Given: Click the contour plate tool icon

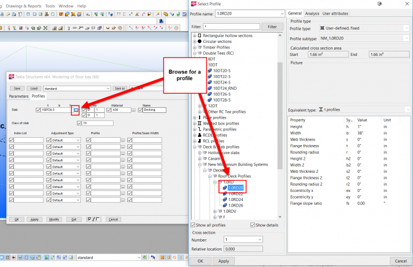Looking at the screenshot, I should (x=87, y=28).
